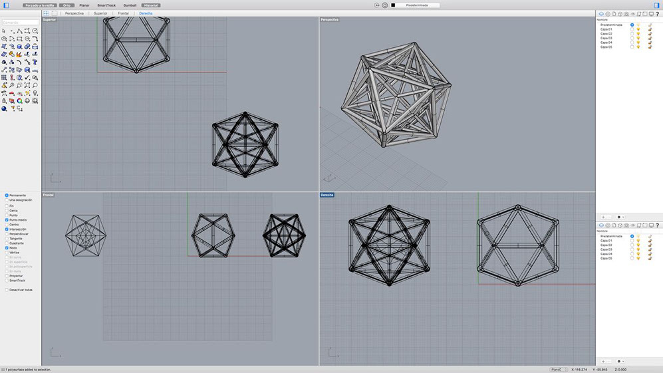This screenshot has height=373, width=663.
Task: Click the Comando input field
Action: 21,22
